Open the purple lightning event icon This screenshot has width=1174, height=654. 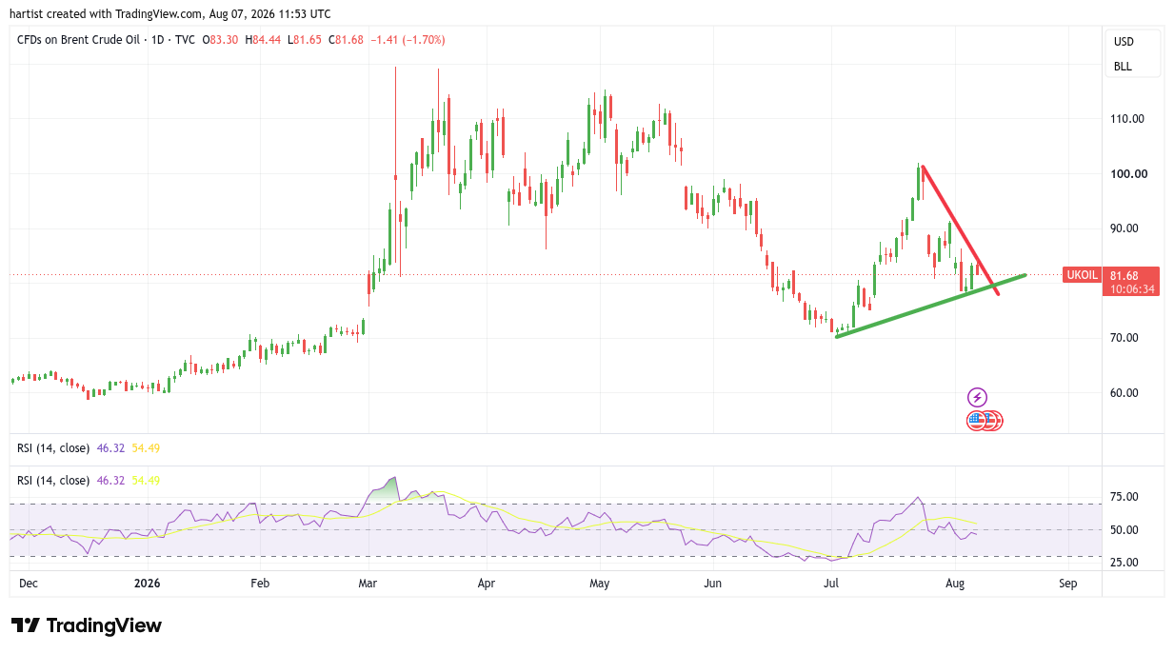[977, 397]
